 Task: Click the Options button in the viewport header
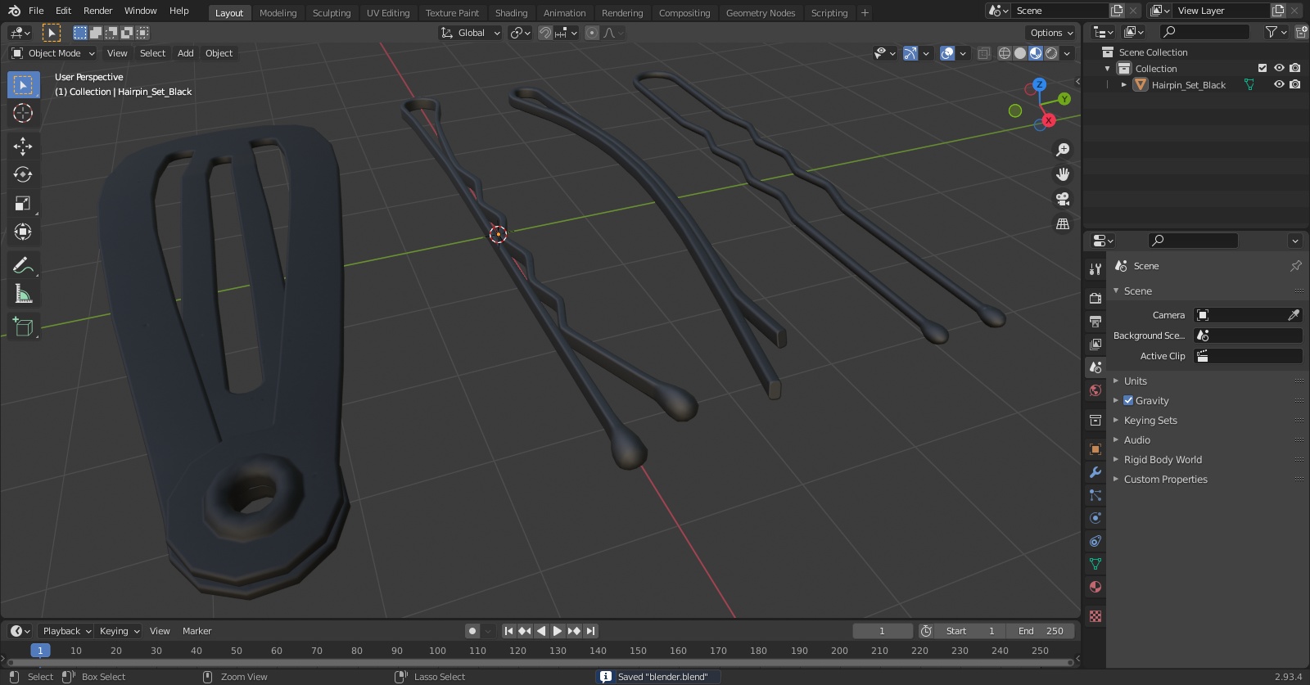click(x=1051, y=33)
